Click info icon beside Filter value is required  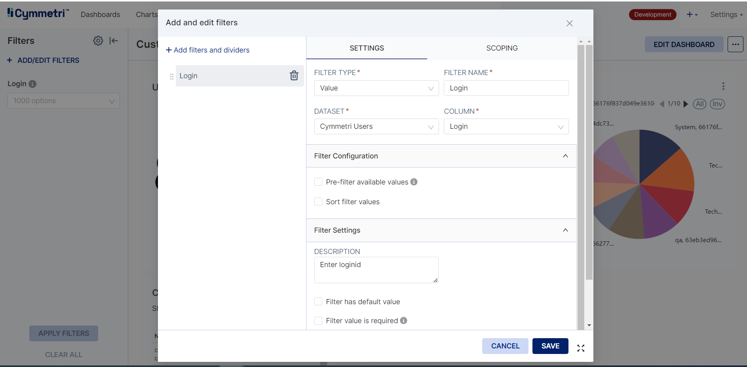click(403, 320)
